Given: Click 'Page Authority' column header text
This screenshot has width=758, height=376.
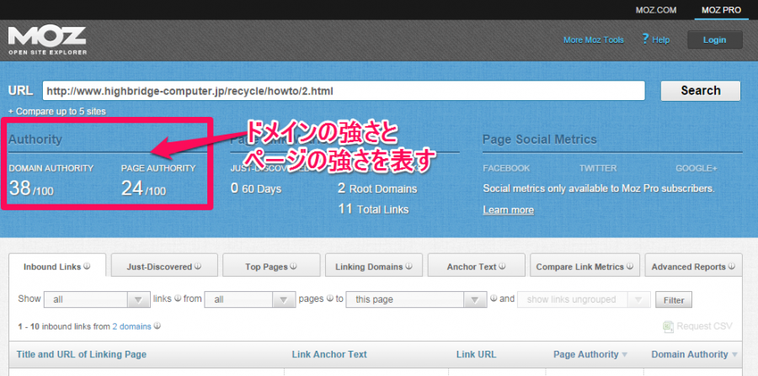Looking at the screenshot, I should pos(586,354).
